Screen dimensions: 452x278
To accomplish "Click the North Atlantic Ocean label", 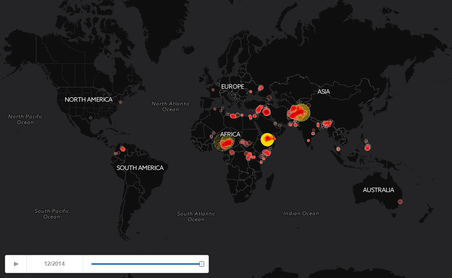I will [x=170, y=106].
